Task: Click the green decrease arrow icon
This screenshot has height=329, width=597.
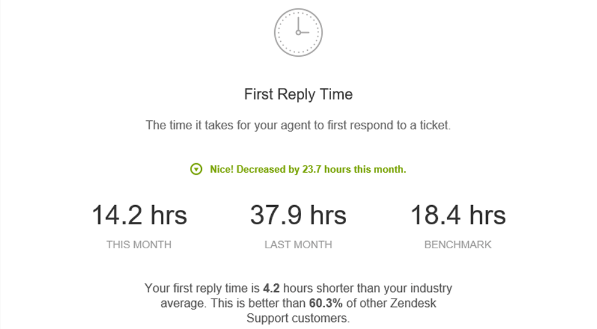Action: coord(196,169)
